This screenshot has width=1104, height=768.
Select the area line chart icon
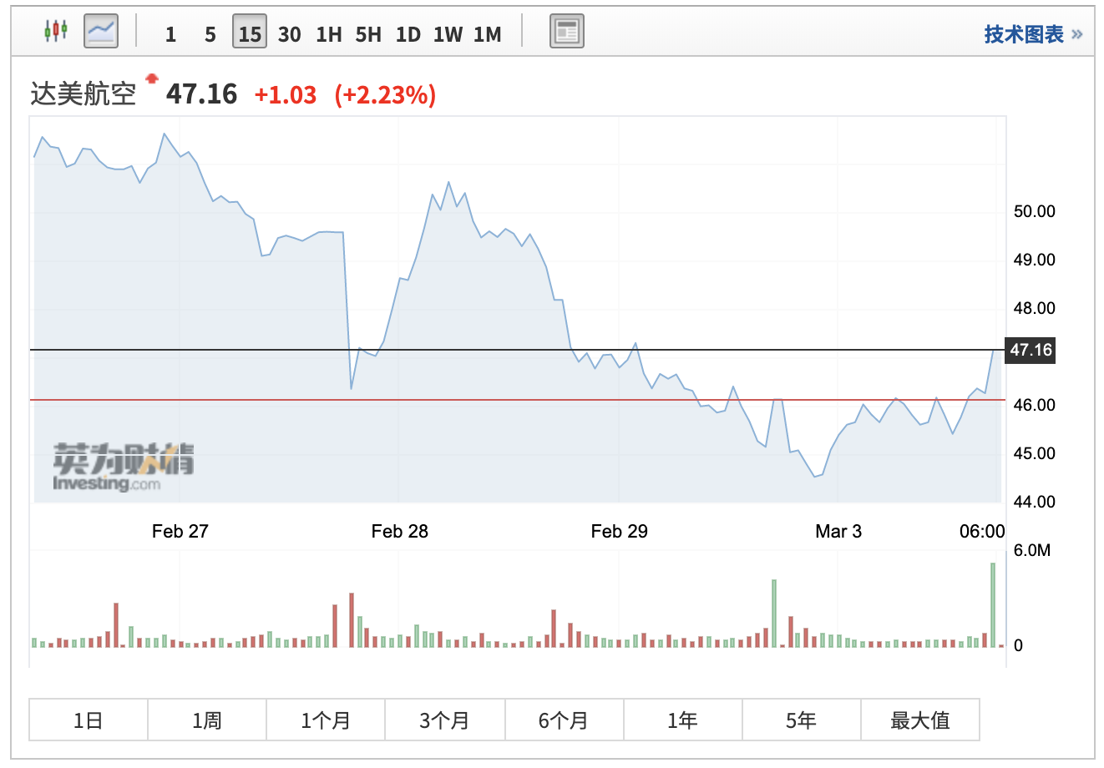(101, 32)
